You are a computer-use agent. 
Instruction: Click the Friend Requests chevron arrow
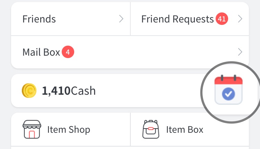tap(240, 19)
